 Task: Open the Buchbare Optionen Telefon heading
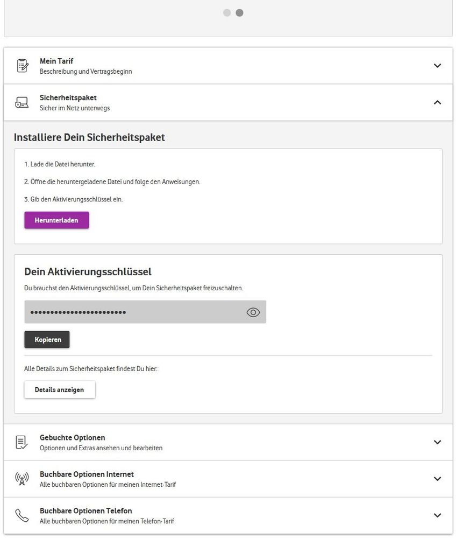coord(85,511)
